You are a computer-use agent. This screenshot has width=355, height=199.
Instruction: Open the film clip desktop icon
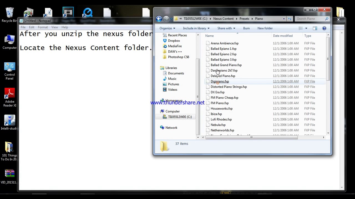click(68, 12)
